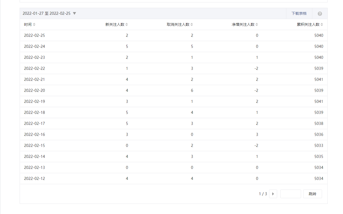The width and height of the screenshot is (343, 214).
Task: Click sort arrows beside 累积关注人数
Action: 322,25
